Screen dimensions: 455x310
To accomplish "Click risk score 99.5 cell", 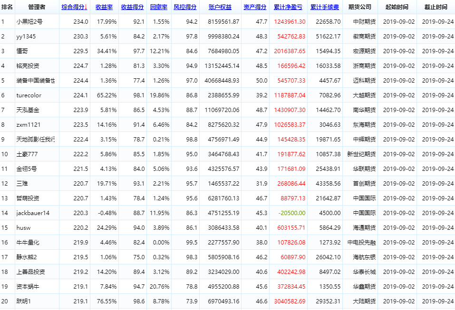I will point(192,243).
